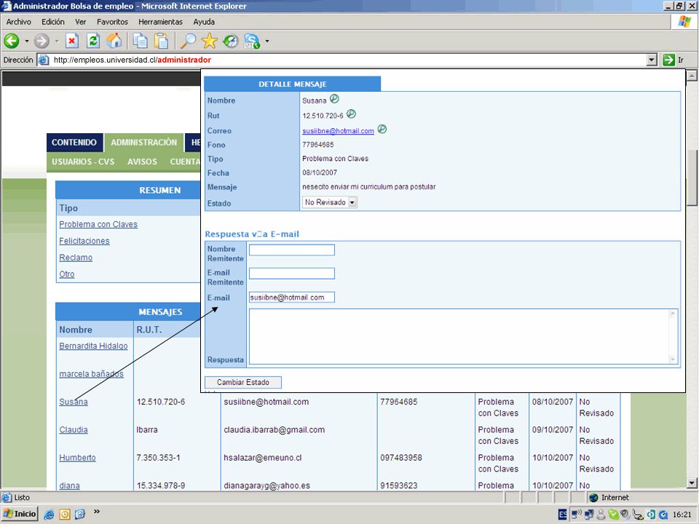Click the Nombre Remitente input field
Screen dimensions: 699x524
(292, 250)
